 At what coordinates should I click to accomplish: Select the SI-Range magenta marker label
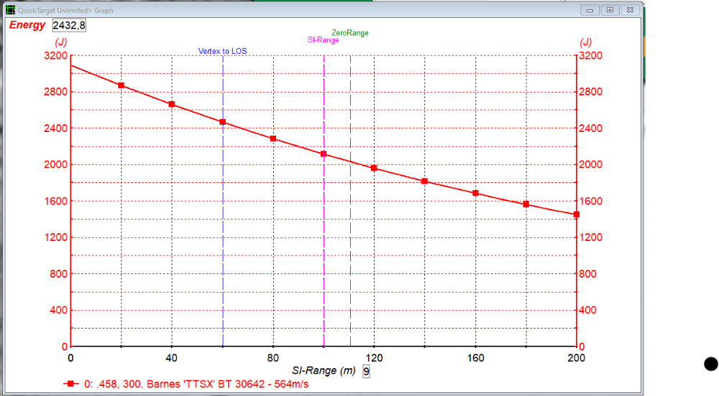coord(323,40)
